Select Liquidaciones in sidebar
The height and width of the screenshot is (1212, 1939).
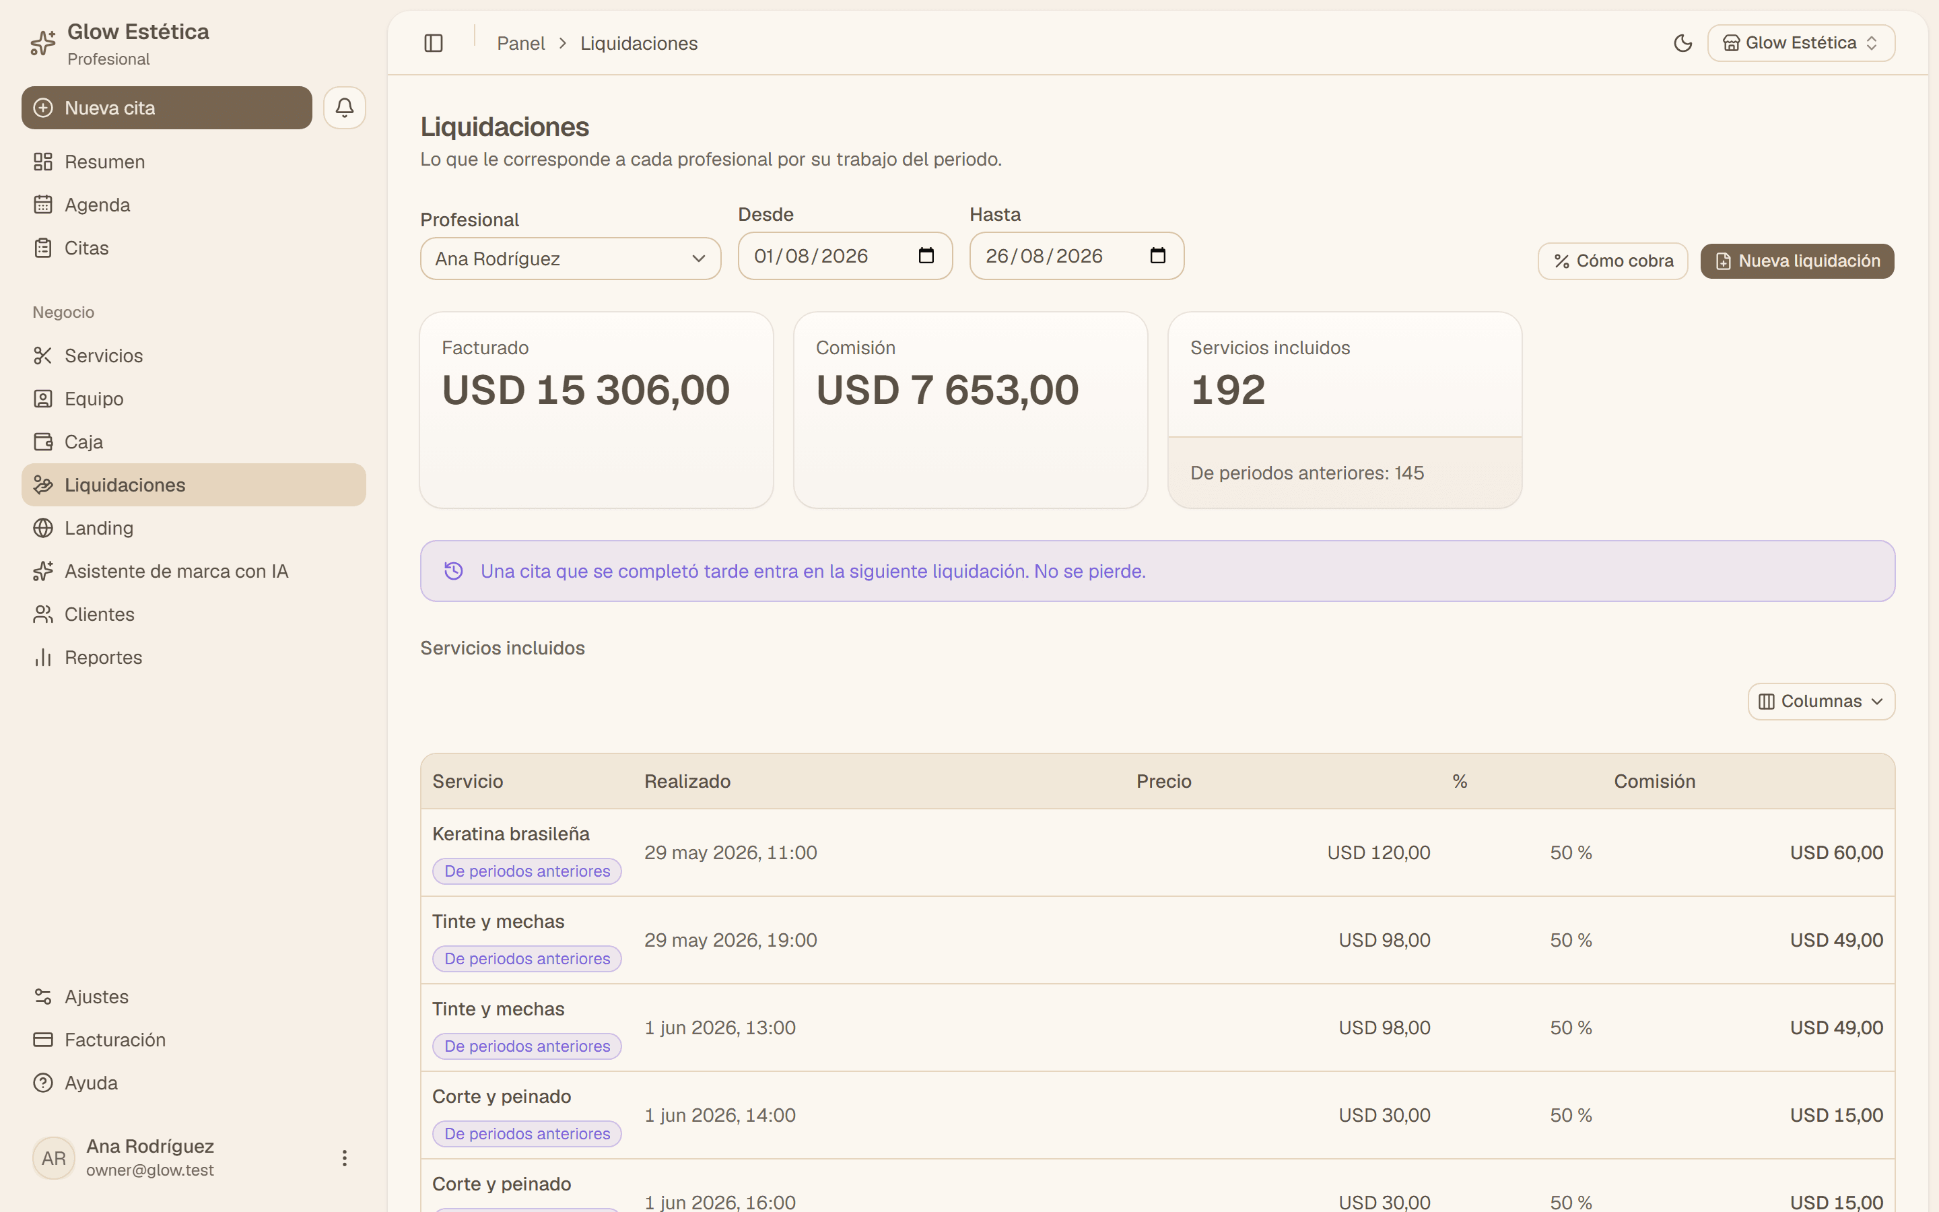[194, 485]
